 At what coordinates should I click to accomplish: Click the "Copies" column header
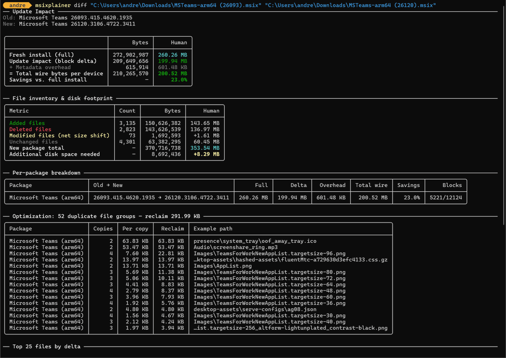[103, 228]
